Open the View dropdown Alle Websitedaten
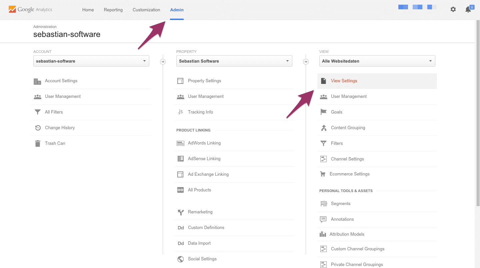Screen dimensions: 480x268 pos(377,61)
